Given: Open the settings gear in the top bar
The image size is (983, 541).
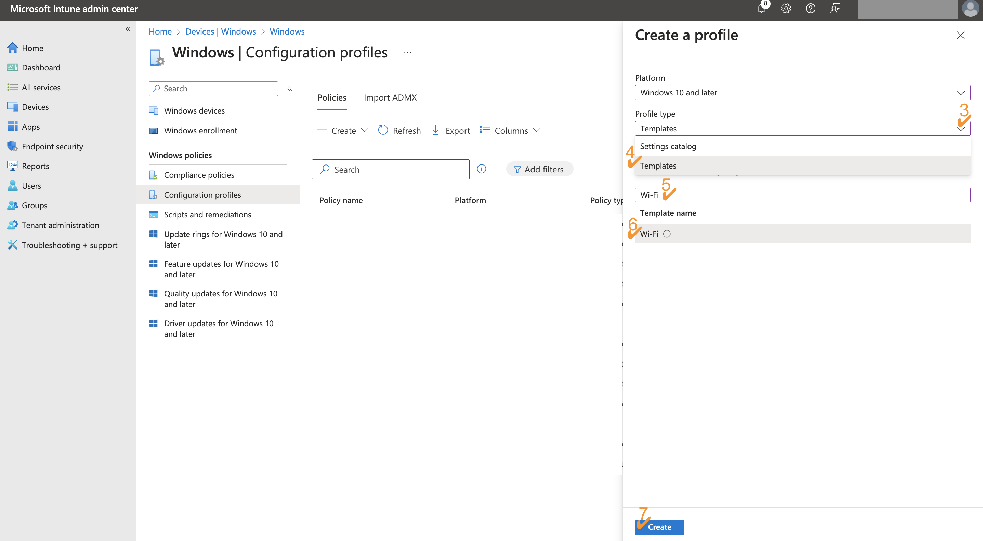Looking at the screenshot, I should (786, 9).
